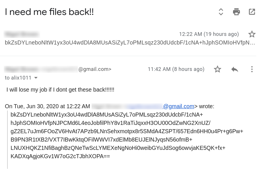Click the "I will lose my job" message text
This screenshot has width=262, height=178.
click(60, 90)
